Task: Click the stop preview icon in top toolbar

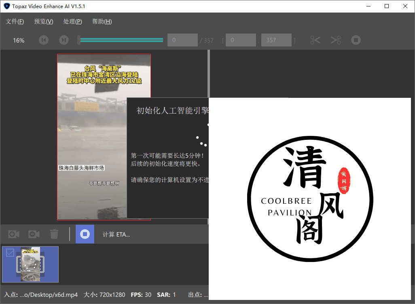Action: click(x=356, y=40)
